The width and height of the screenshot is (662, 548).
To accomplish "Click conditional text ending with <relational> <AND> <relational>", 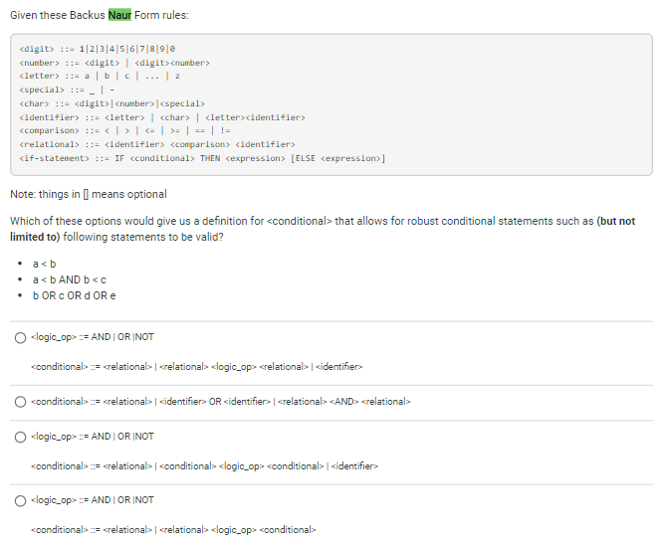I will (x=221, y=402).
